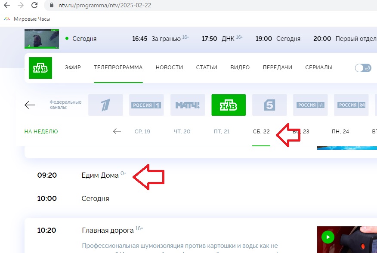The image size is (377, 253).
Task: Click the NTV green logo in header
Action: [40, 68]
